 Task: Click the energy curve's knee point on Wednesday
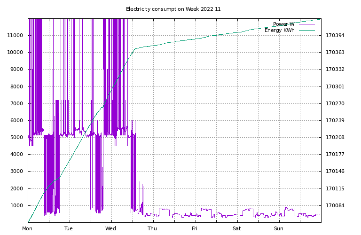[x=135, y=49]
